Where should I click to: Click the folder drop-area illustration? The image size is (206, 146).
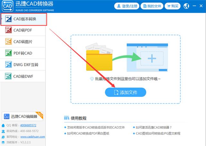click(x=99, y=57)
